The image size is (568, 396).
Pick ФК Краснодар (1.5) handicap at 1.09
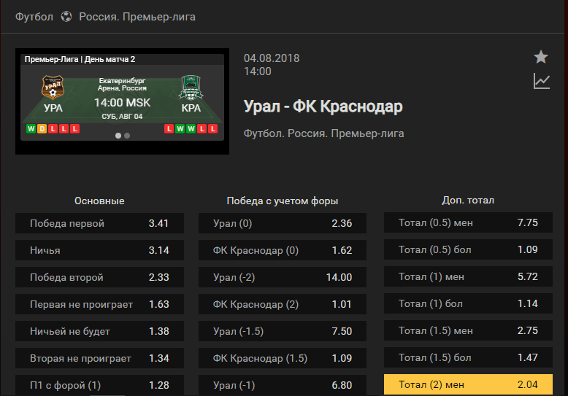click(x=283, y=358)
